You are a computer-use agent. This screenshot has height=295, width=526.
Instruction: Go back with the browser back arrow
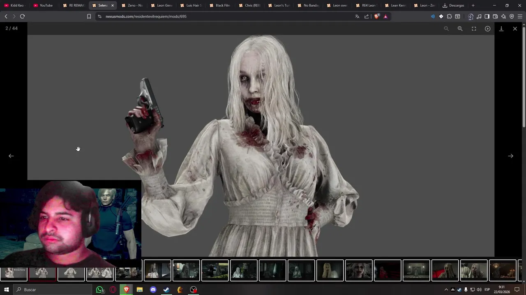click(x=6, y=16)
